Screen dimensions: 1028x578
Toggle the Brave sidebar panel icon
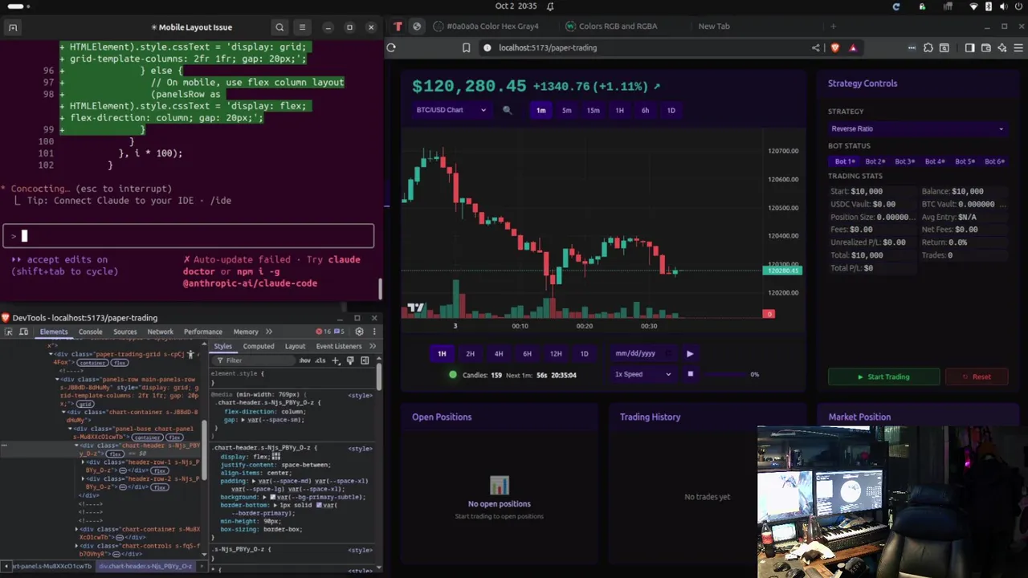(x=969, y=47)
